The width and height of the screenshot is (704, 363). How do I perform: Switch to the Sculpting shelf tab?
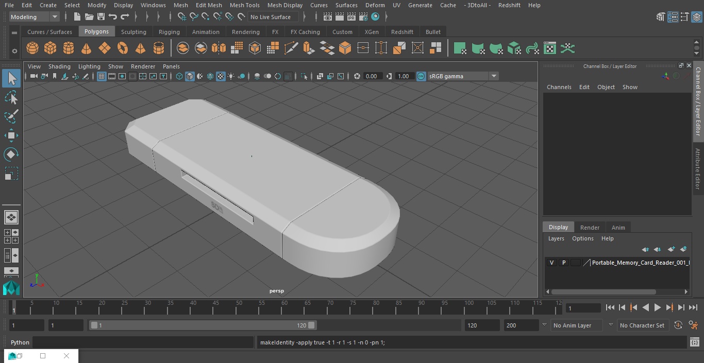tap(133, 32)
